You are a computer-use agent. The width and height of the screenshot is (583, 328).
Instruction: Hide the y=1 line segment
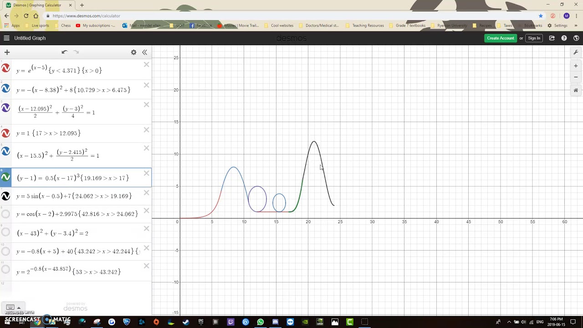5,133
